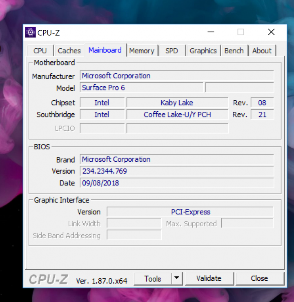294x302 pixels.
Task: Click the Model field Surface Pro 6
Action: click(x=142, y=88)
